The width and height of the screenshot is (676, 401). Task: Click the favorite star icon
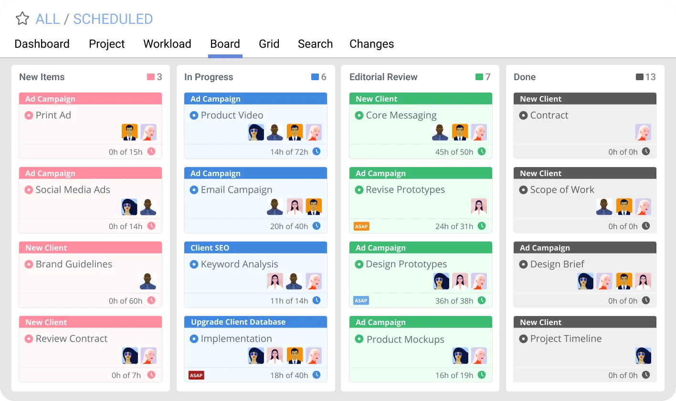click(22, 19)
